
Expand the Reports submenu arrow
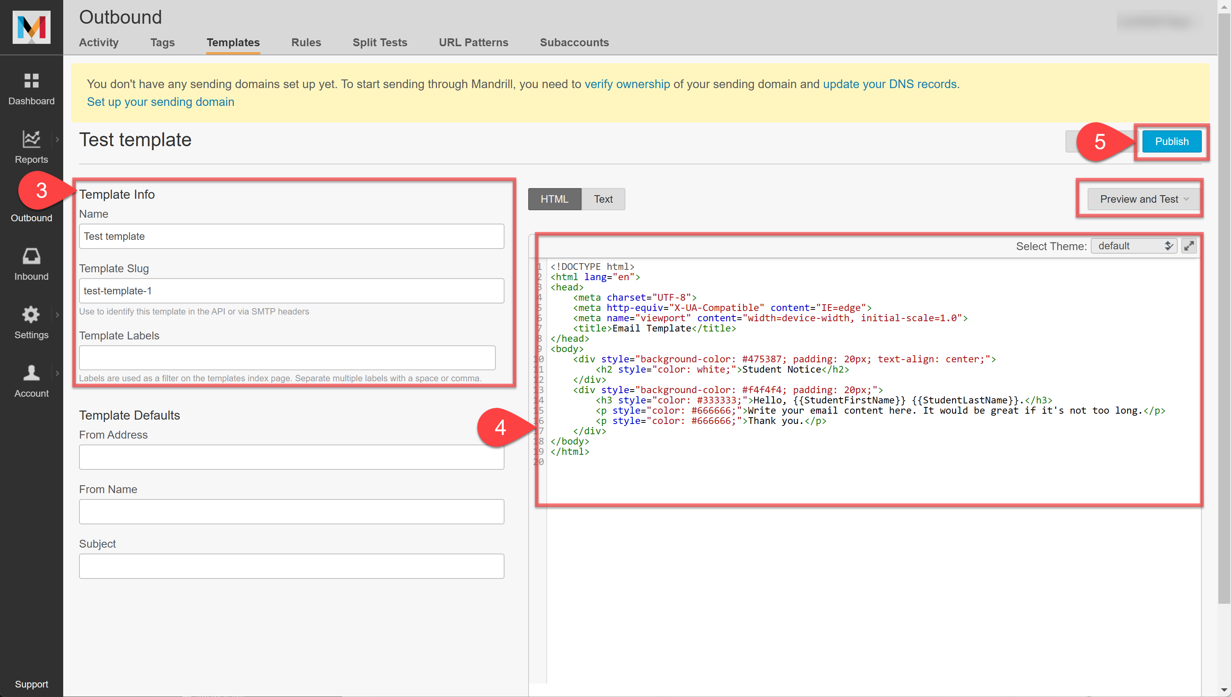(57, 139)
